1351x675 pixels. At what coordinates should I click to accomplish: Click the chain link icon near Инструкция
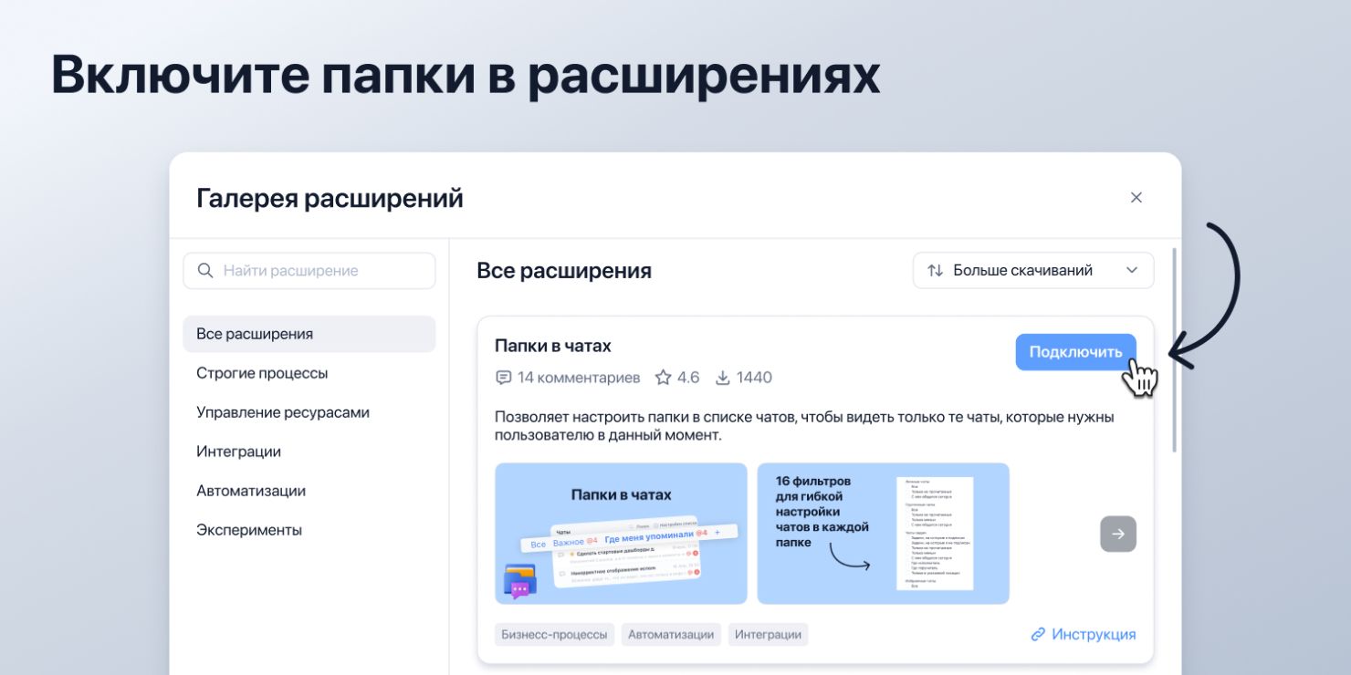[x=1038, y=635]
